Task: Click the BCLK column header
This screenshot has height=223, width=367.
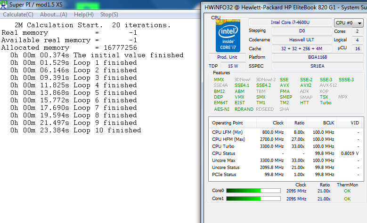Action: tap(322, 123)
